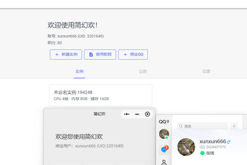The height and width of the screenshot is (165, 247).
Task: Click the 绑定用户 xunxun666 text in 简幻欢 window
Action: pos(89,146)
